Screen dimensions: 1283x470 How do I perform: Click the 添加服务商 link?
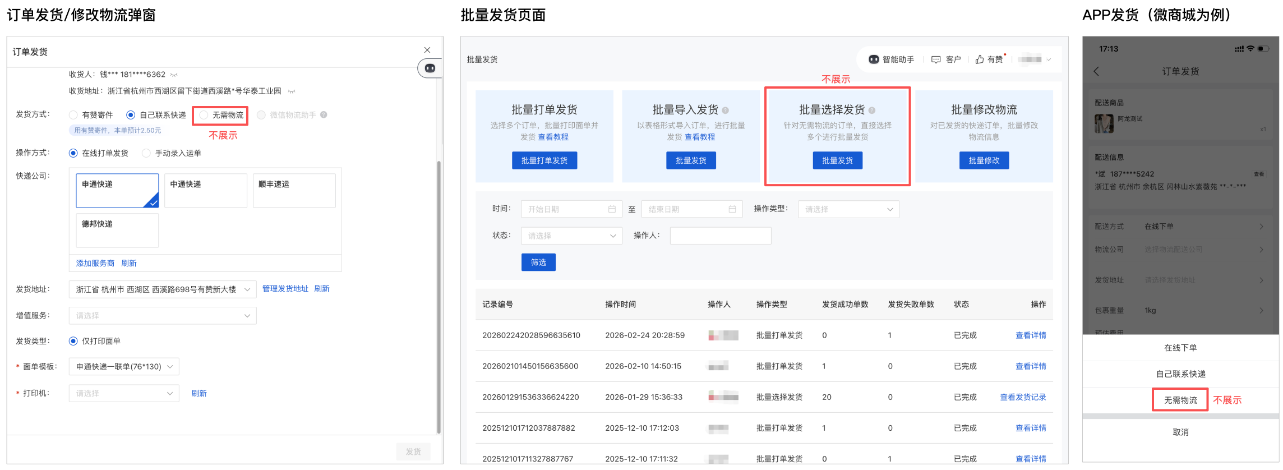coord(95,263)
